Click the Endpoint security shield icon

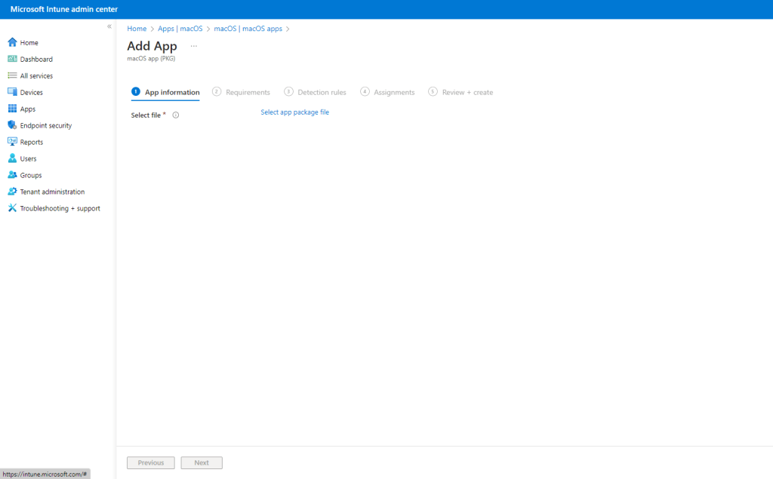pyautogui.click(x=12, y=126)
